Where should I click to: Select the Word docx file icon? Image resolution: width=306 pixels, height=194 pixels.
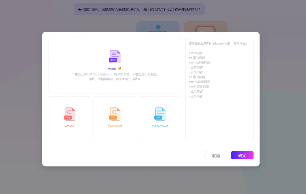point(114,56)
